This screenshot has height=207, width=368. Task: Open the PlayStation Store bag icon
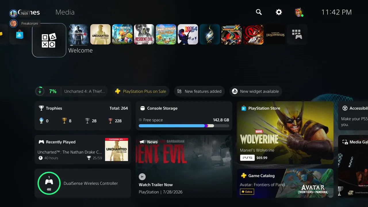(20, 34)
